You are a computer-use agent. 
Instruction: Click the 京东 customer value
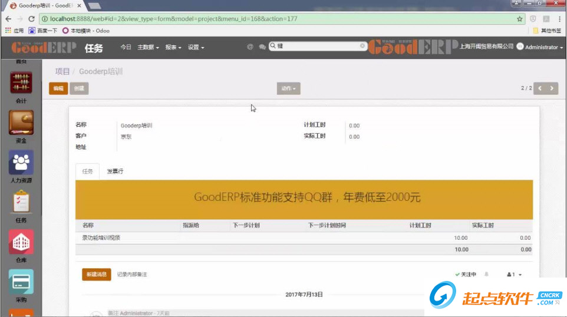126,137
